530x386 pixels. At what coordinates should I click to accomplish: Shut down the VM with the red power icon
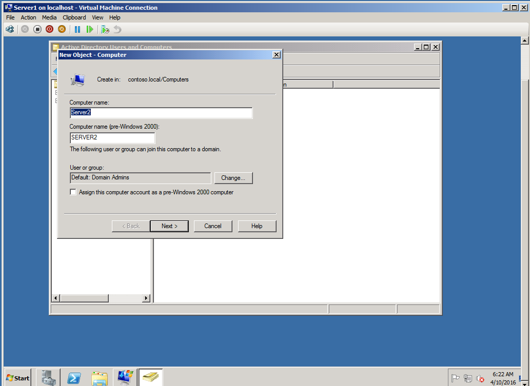pos(49,29)
